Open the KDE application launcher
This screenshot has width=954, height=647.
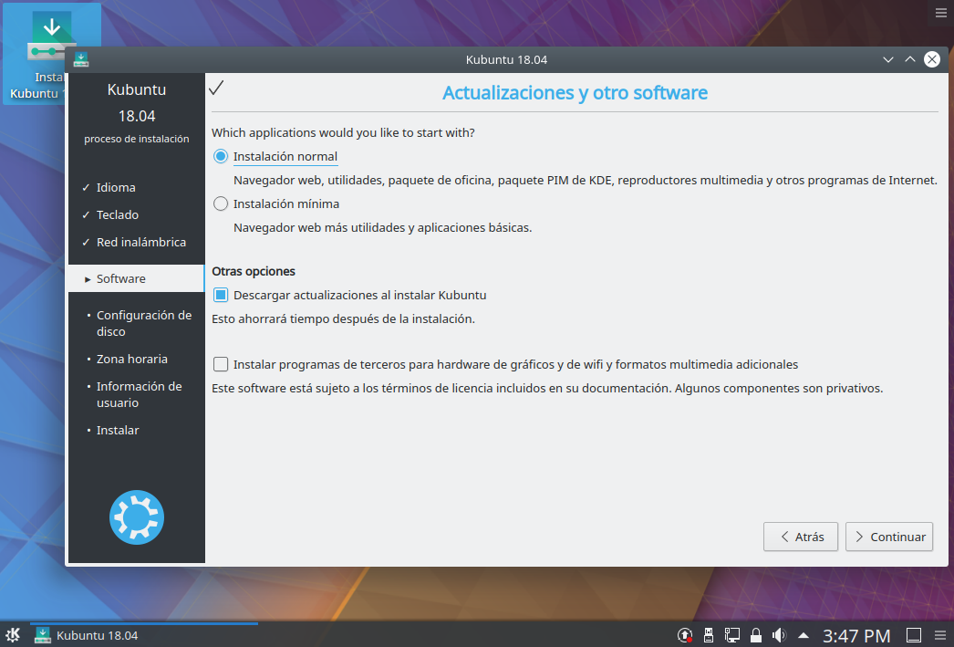coord(13,635)
